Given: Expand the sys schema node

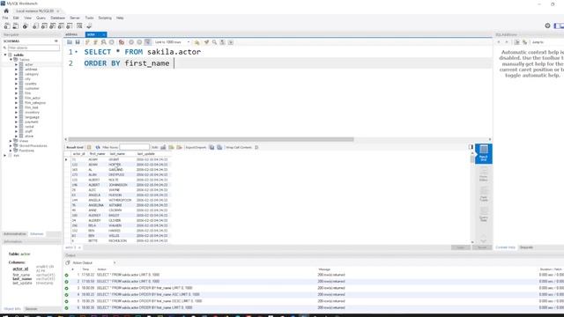Looking at the screenshot, I should [x=5, y=155].
